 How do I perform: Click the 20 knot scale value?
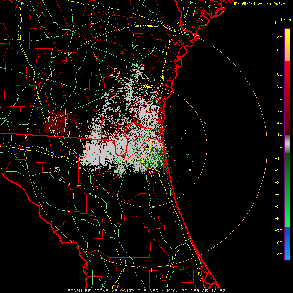pyautogui.click(x=280, y=122)
